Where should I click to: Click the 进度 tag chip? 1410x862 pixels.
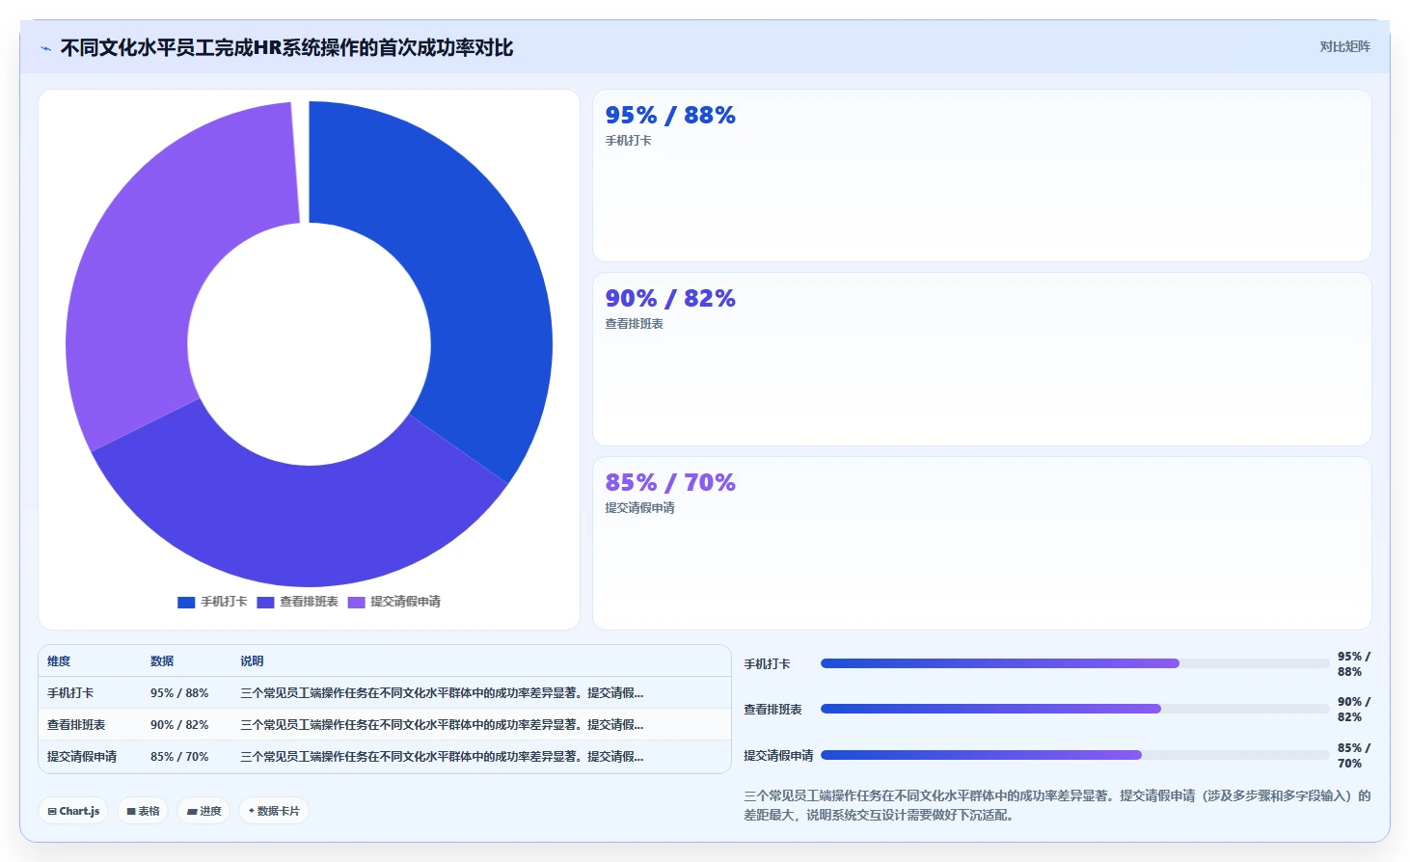pyautogui.click(x=203, y=811)
